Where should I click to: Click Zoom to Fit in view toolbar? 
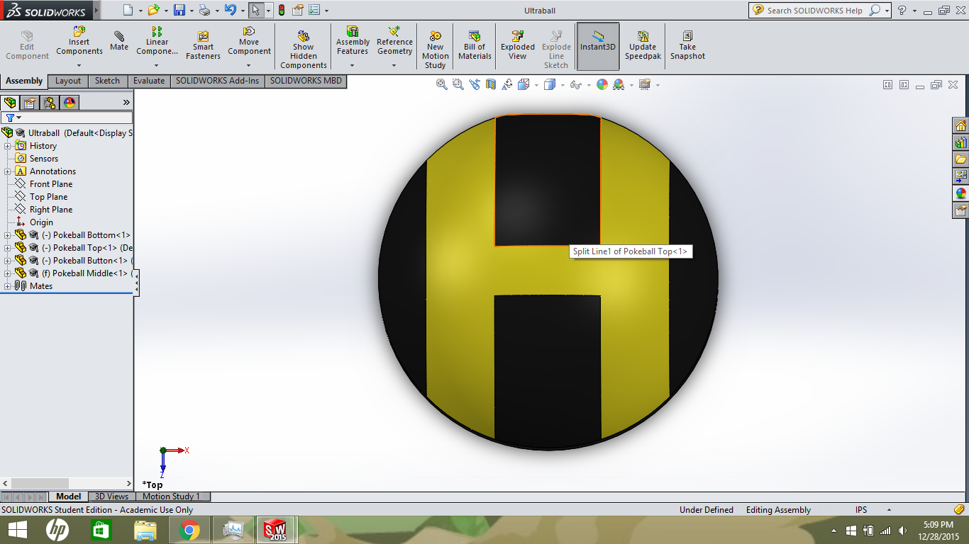click(x=442, y=85)
